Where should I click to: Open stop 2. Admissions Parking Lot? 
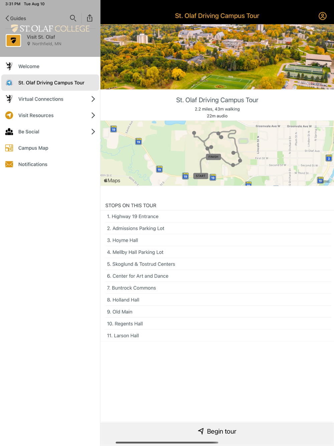point(217,228)
